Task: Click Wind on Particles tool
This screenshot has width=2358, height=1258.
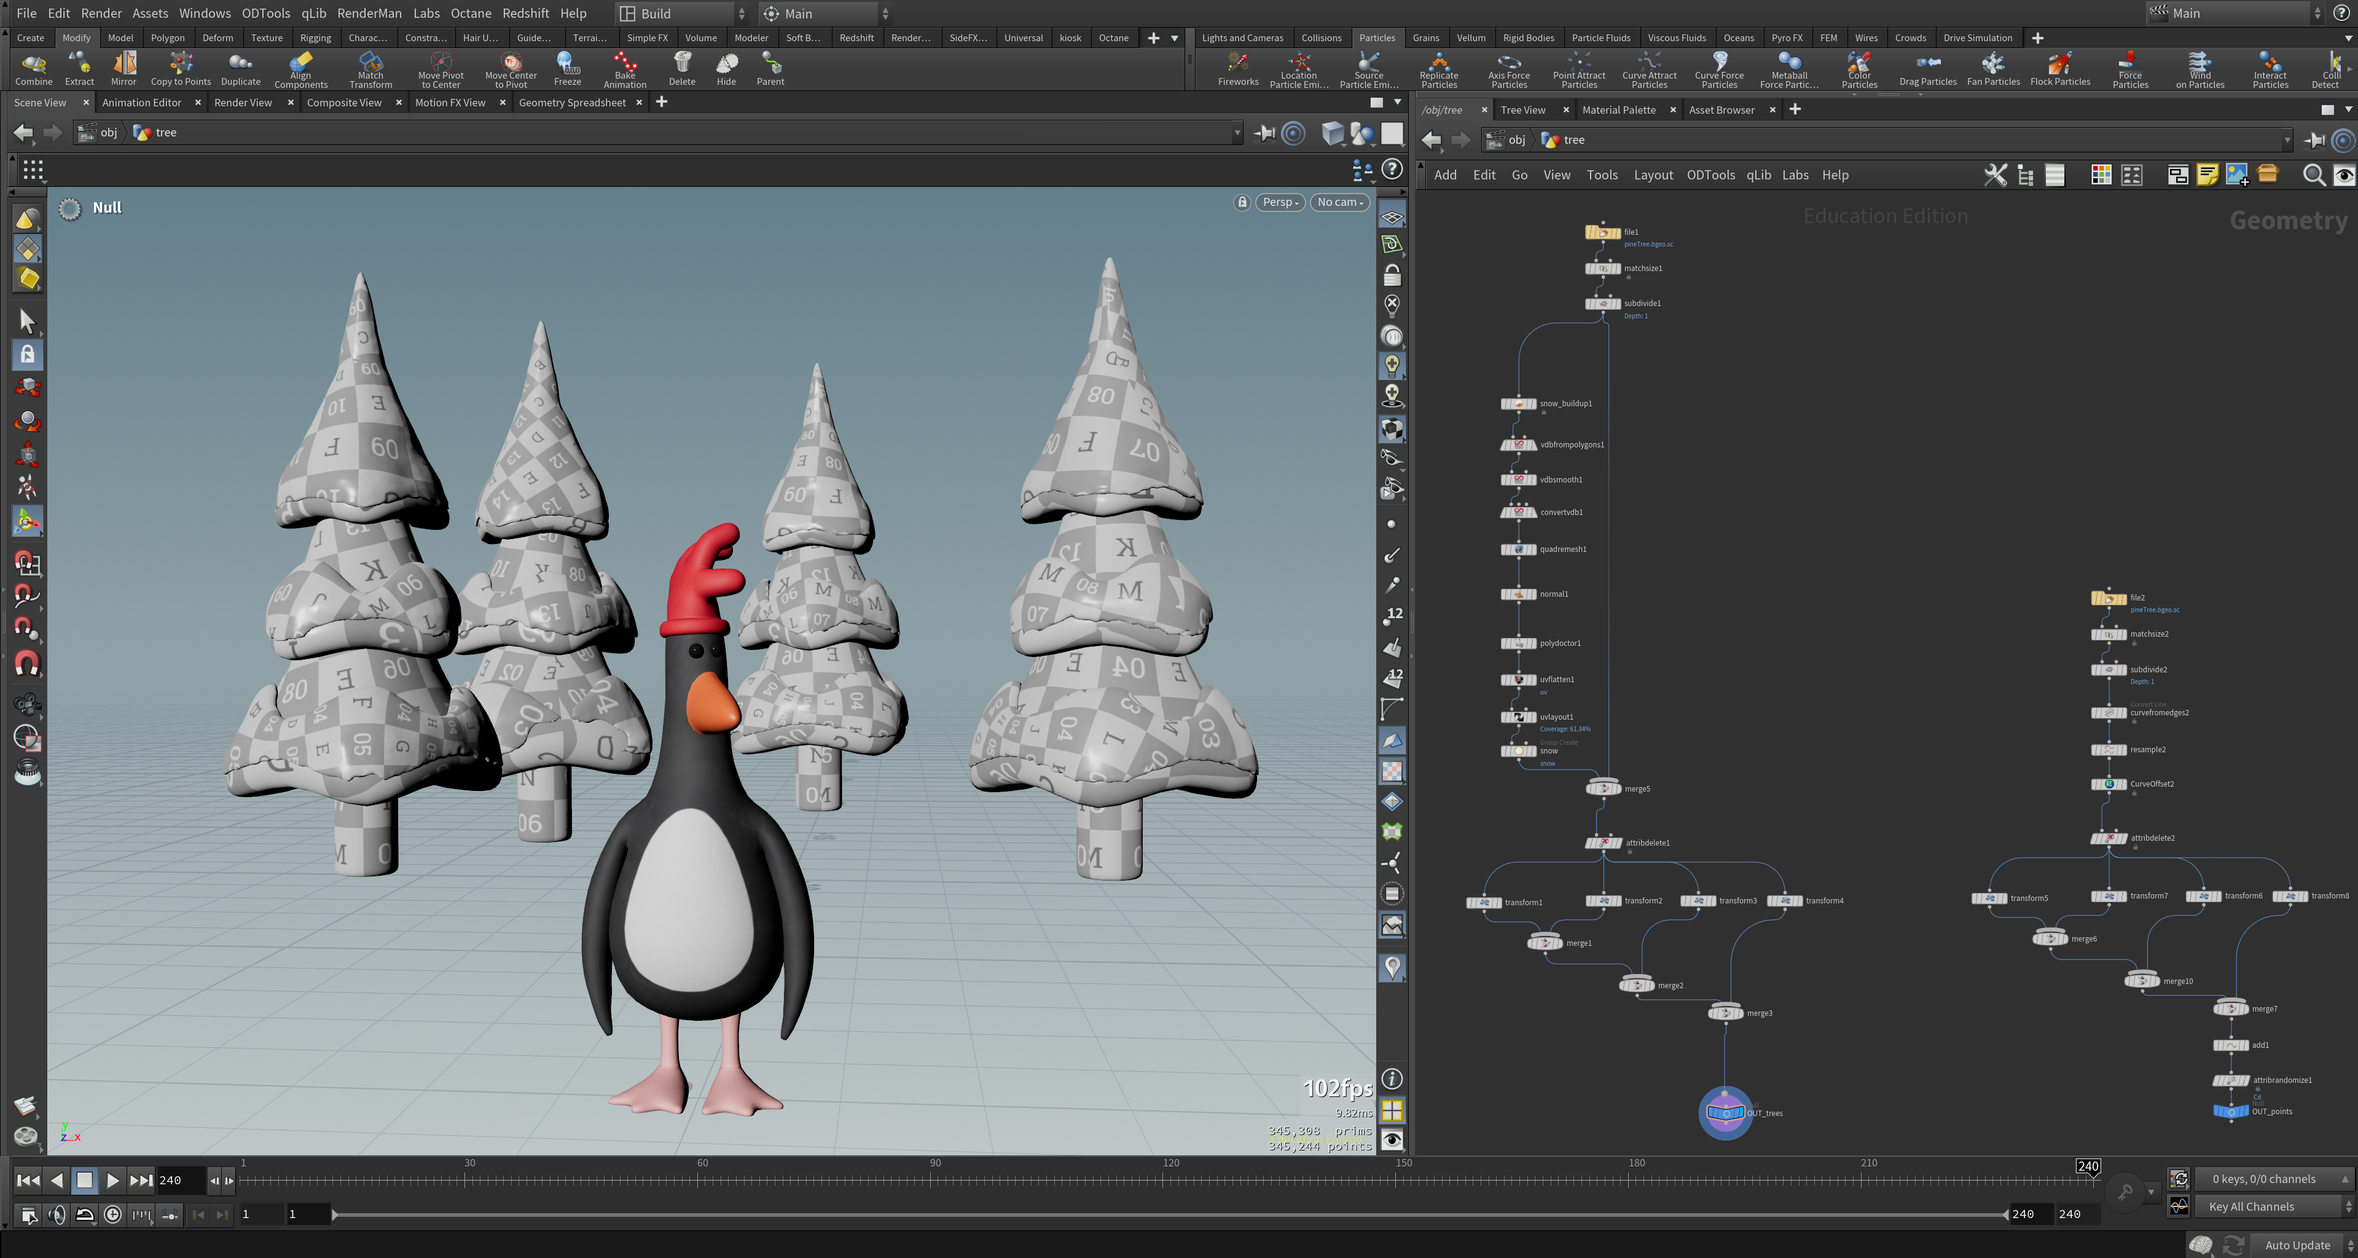Action: tap(2201, 69)
